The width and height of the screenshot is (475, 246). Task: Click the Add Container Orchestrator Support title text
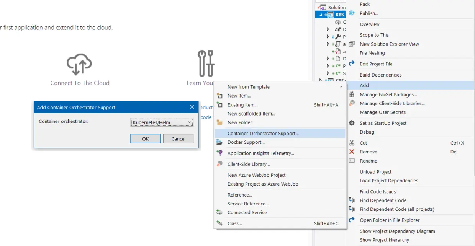tap(76, 108)
